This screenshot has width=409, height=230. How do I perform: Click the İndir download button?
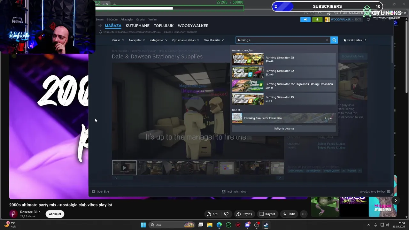click(x=289, y=214)
